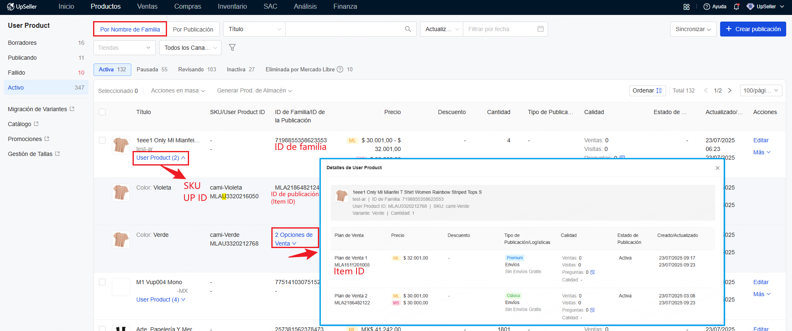
Task: Click Preguntas icon in Plan de Venta 2
Action: (593, 310)
